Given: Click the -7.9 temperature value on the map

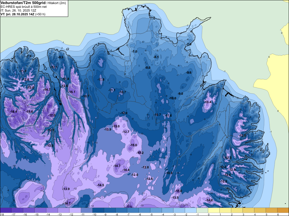Looking at the screenshot, I should (x=29, y=56).
